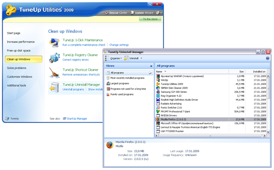The height and width of the screenshot is (170, 274).
Task: Select PROMT Professional 7 Giant icon
Action: coord(158,112)
